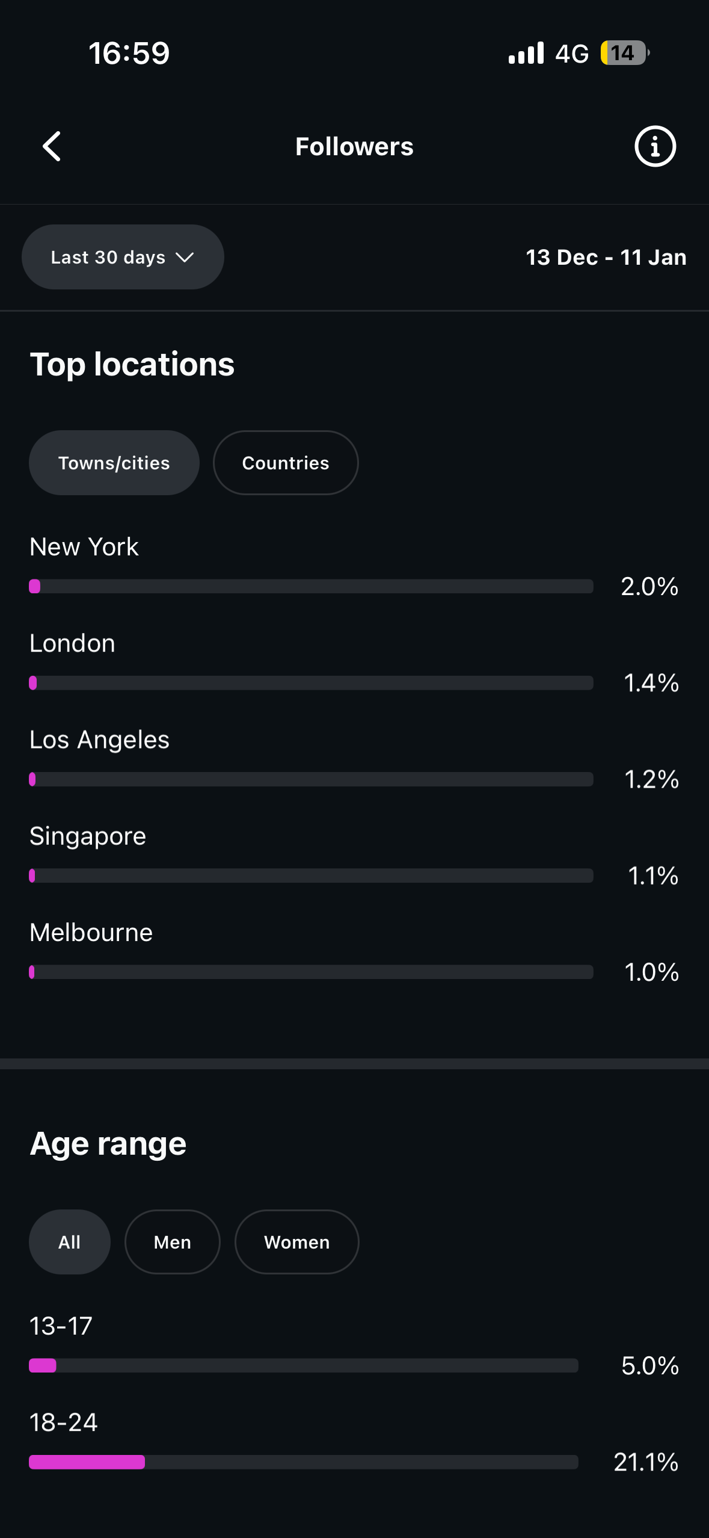Click the New York percentage bar
The image size is (709, 1538).
point(311,586)
